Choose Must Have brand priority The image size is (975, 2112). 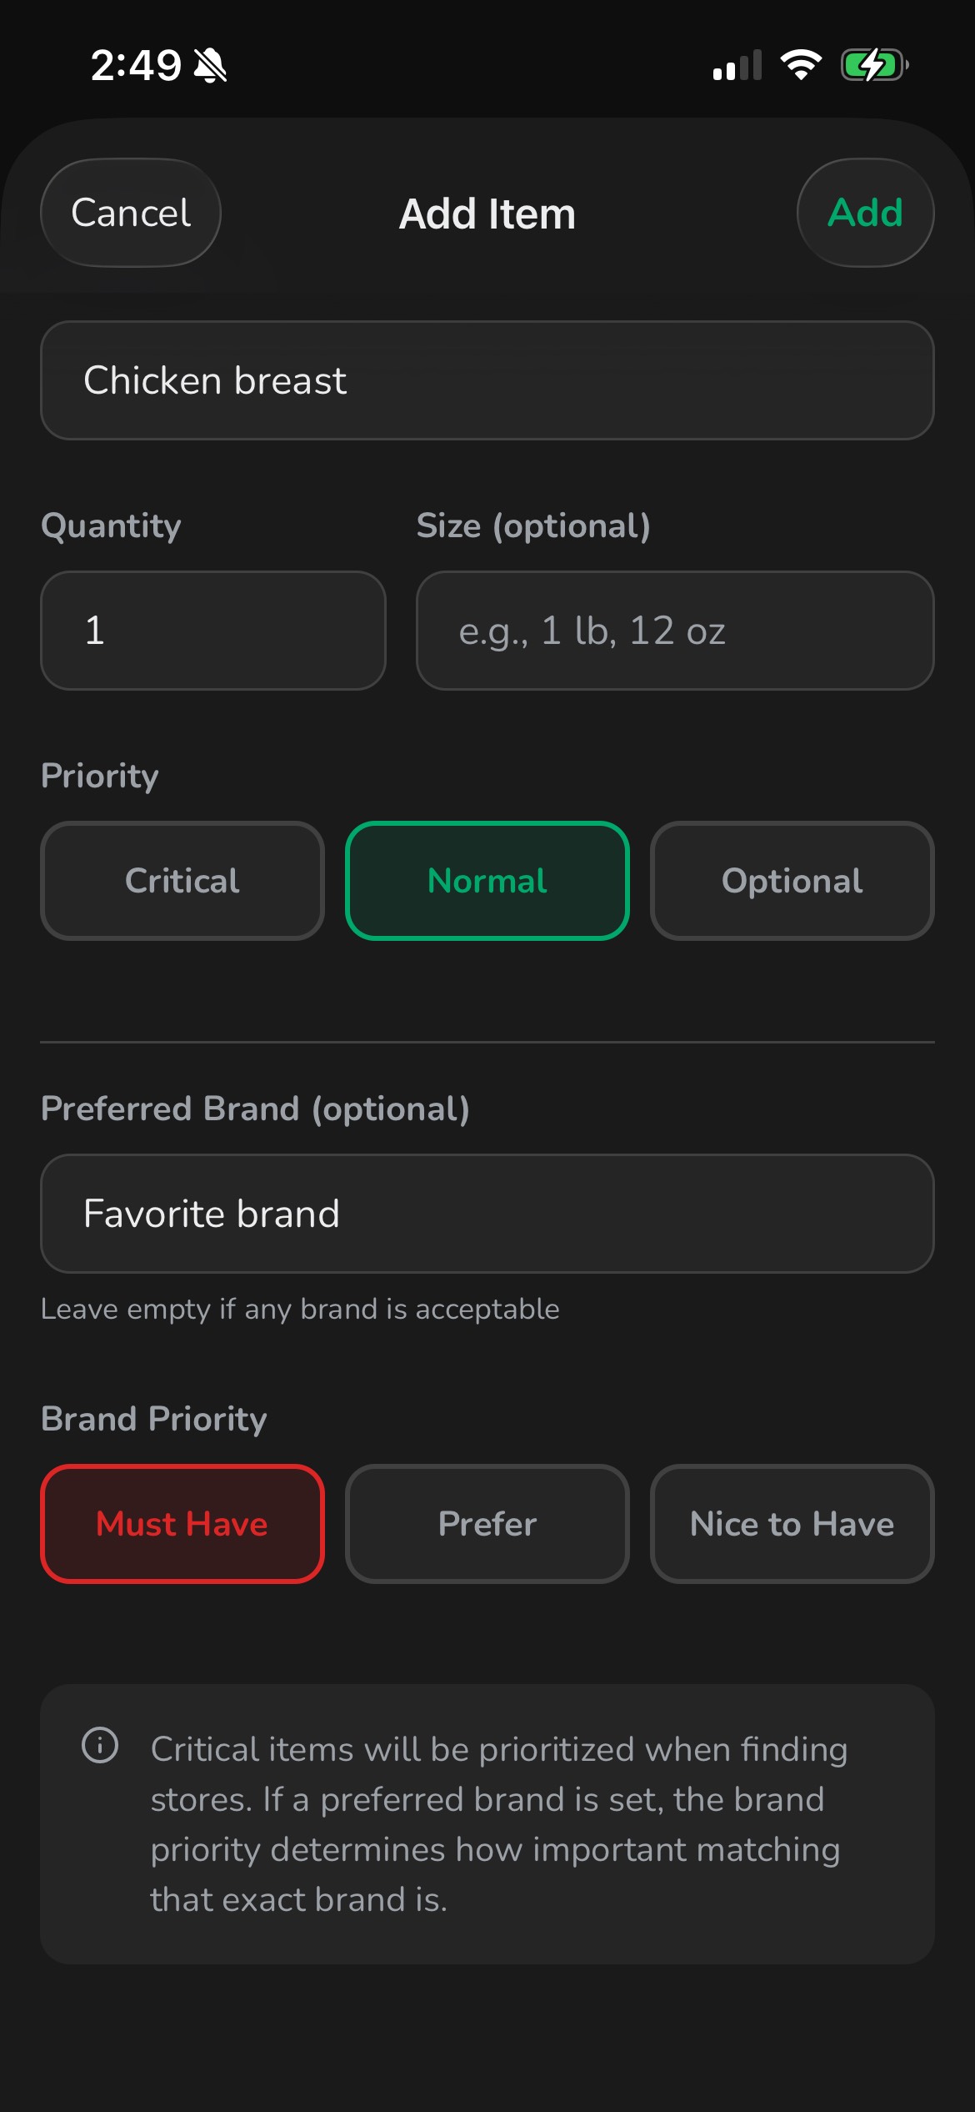[x=182, y=1524]
